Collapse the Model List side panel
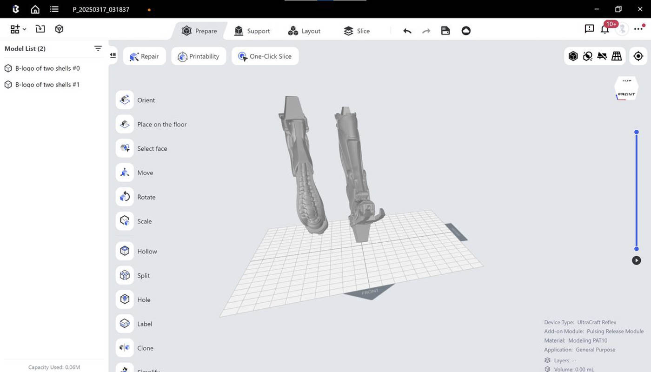 (113, 55)
